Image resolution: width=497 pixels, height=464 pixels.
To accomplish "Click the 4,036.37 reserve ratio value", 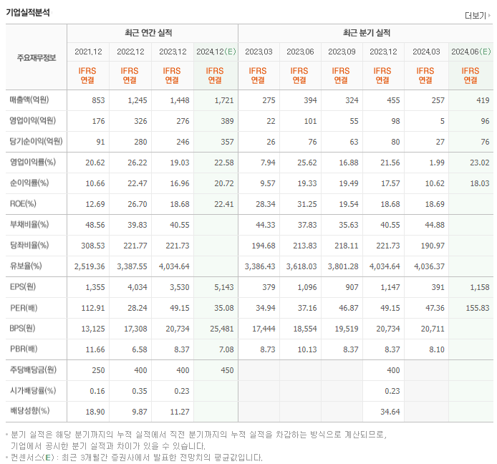I will coord(429,266).
